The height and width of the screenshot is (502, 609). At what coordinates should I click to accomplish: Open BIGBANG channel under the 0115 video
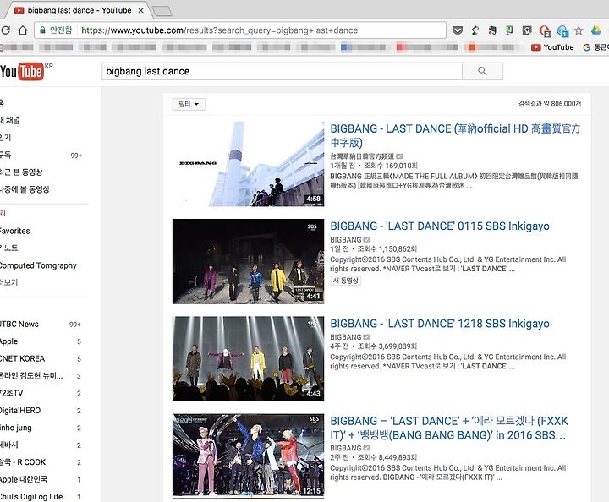(x=346, y=240)
